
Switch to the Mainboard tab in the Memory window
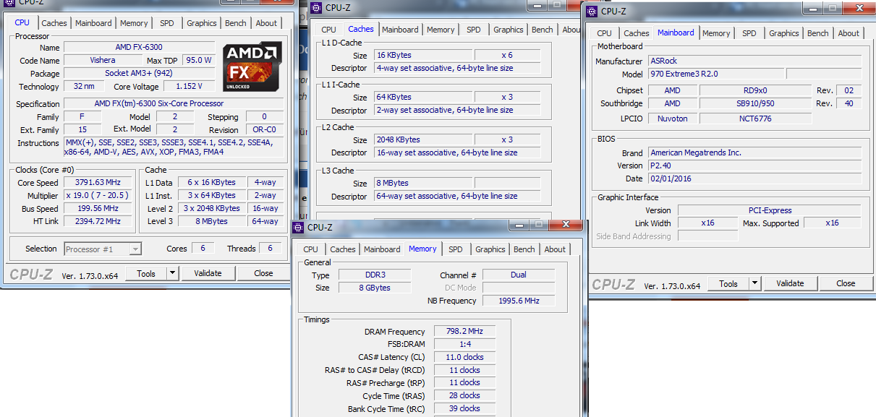pyautogui.click(x=382, y=249)
